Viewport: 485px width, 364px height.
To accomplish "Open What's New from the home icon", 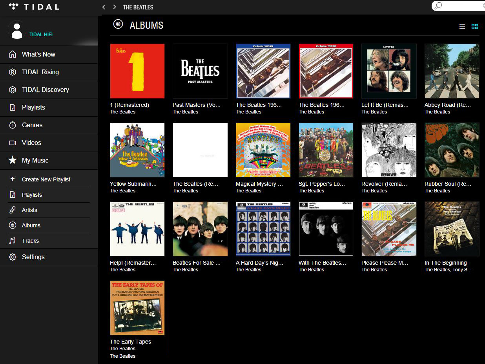I will pos(13,54).
